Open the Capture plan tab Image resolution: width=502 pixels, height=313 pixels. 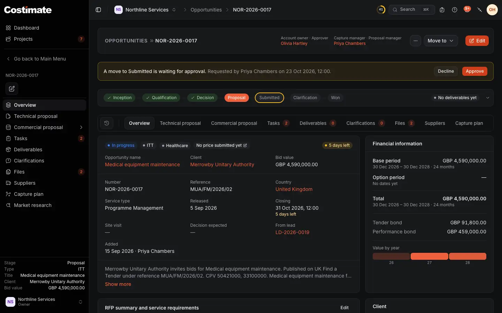(469, 123)
